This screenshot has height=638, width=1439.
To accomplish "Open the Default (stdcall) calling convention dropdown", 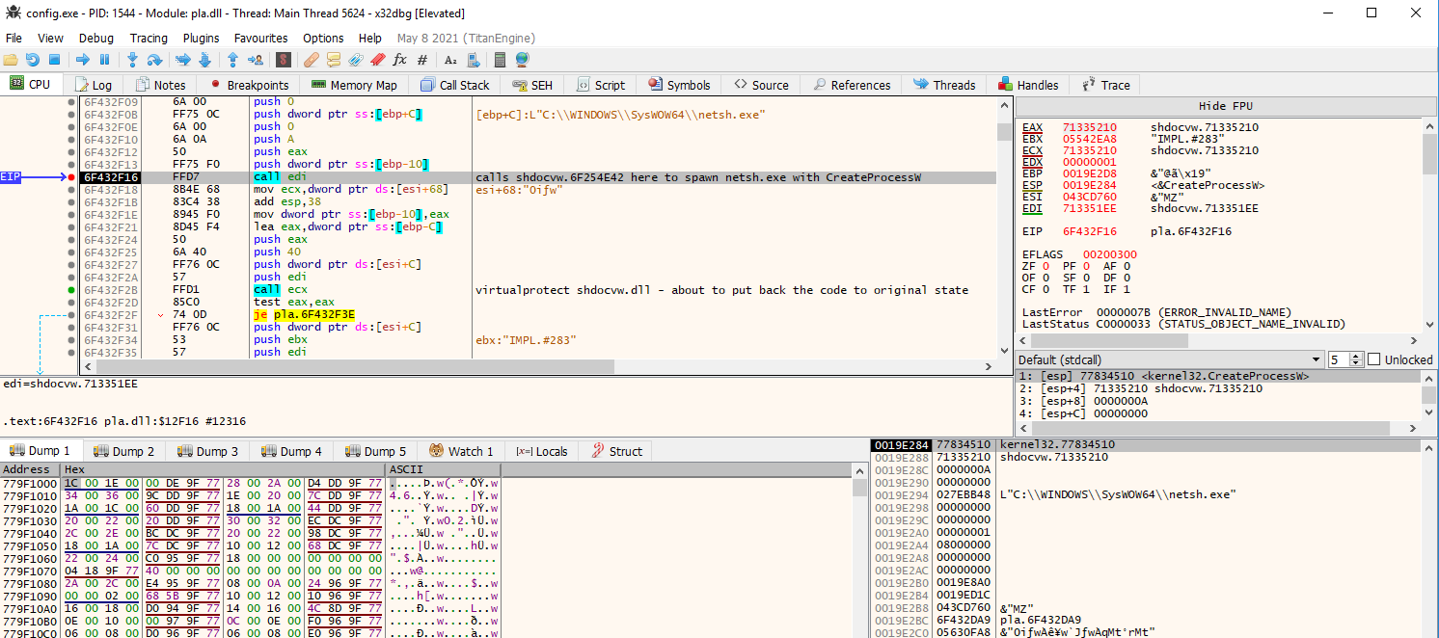I will point(1169,359).
